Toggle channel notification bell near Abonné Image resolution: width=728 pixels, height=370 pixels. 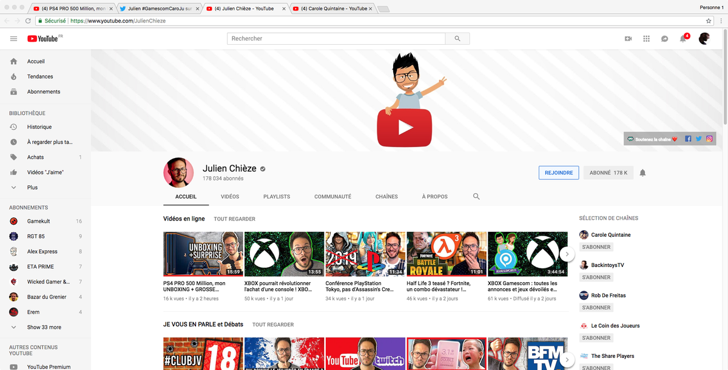click(x=642, y=173)
